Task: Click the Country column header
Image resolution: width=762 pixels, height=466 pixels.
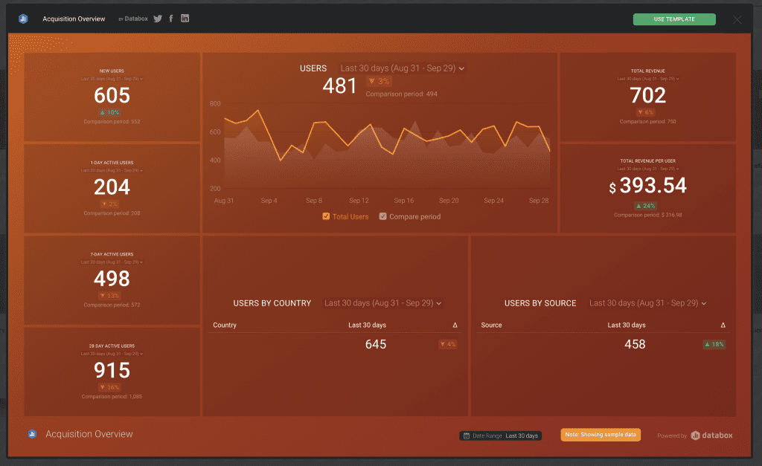Action: click(225, 326)
